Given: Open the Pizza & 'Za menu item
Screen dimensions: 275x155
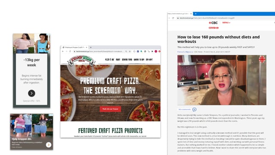Looking at the screenshot, I should tap(110, 59).
